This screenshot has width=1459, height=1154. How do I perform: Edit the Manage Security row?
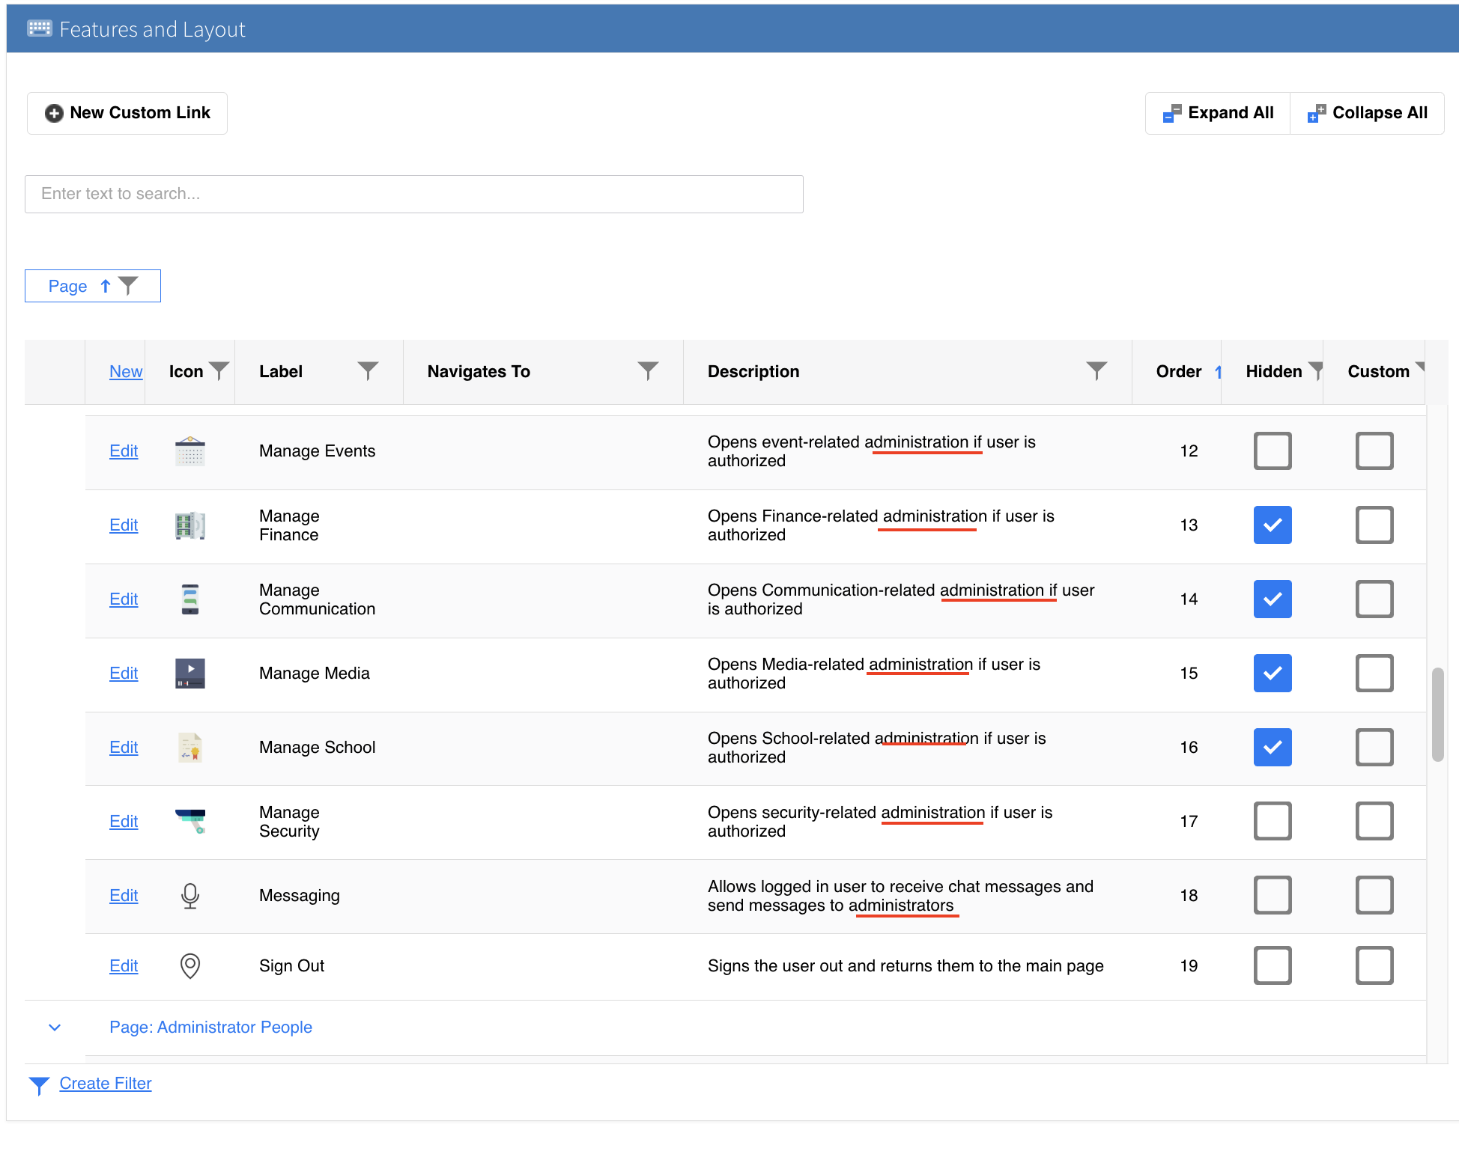coord(124,822)
